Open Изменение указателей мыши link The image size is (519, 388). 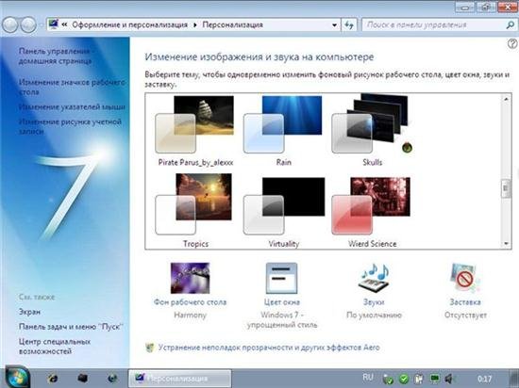pyautogui.click(x=72, y=107)
